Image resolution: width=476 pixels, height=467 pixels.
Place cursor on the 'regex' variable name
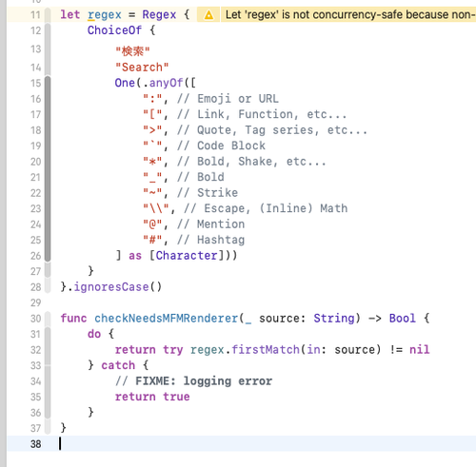click(105, 15)
